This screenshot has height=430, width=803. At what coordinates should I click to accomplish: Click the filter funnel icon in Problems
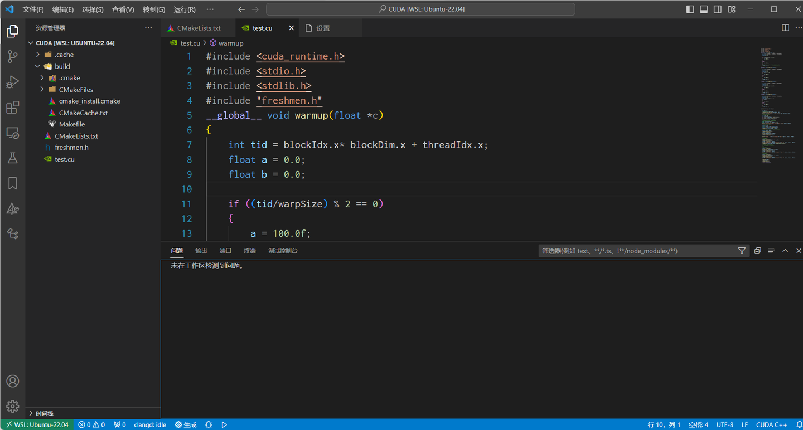click(x=742, y=251)
